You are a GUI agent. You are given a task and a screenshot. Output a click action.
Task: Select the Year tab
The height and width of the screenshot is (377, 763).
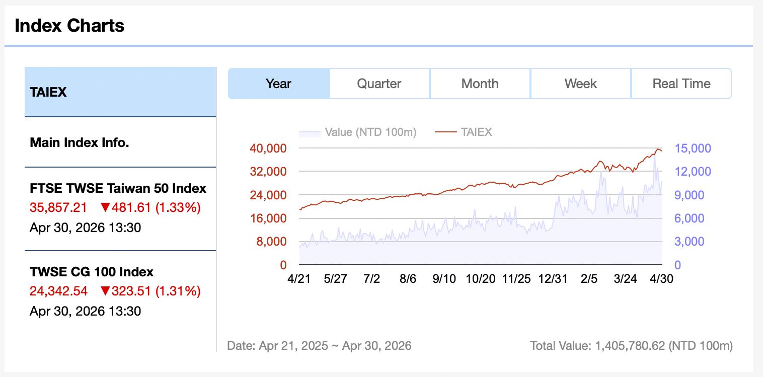pyautogui.click(x=279, y=84)
